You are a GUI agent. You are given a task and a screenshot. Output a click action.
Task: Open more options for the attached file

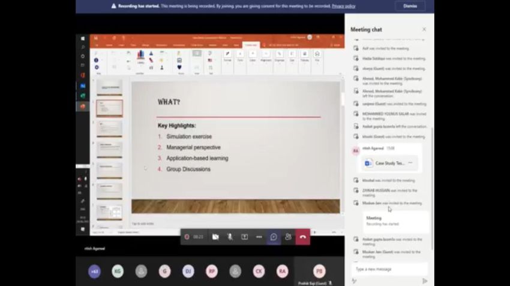point(410,163)
